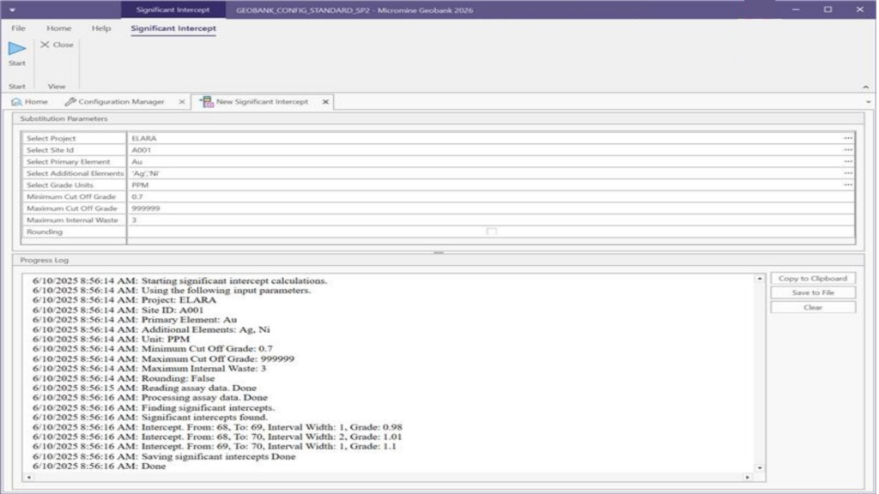This screenshot has height=494, width=879.
Task: Open the quick access dropdown in title bar
Action: (x=12, y=9)
